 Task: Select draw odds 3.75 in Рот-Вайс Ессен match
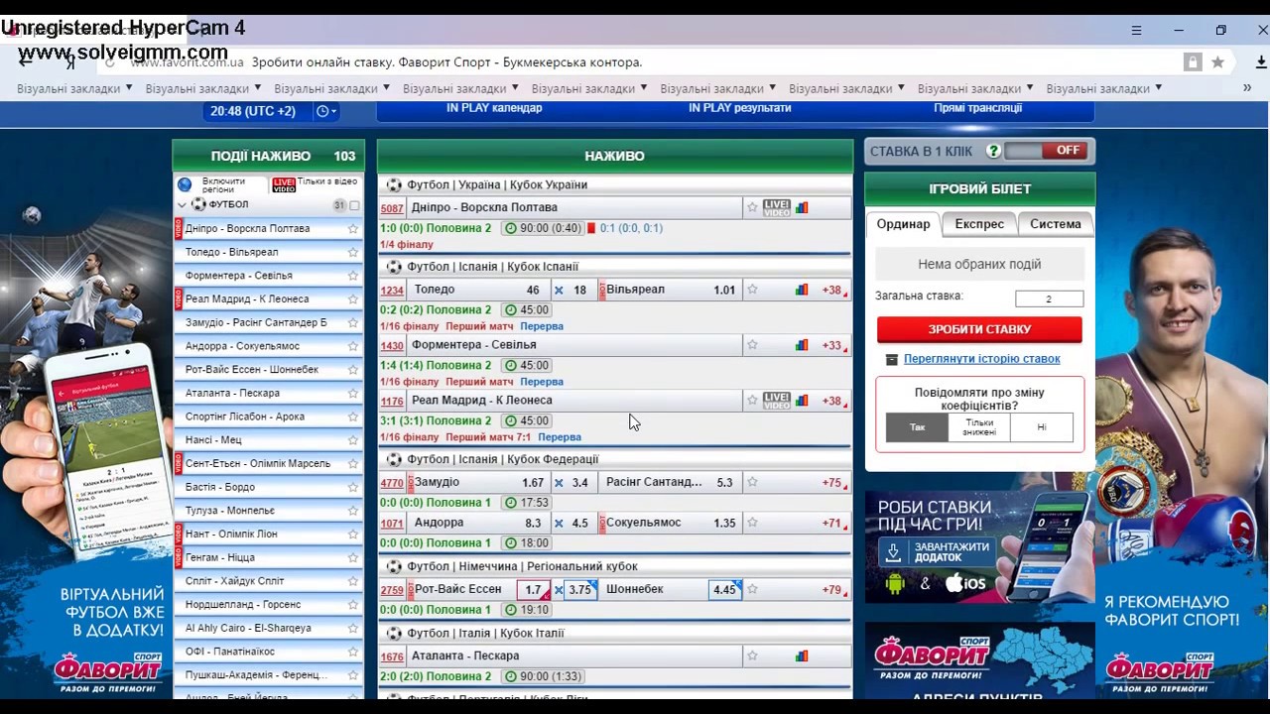click(x=580, y=589)
